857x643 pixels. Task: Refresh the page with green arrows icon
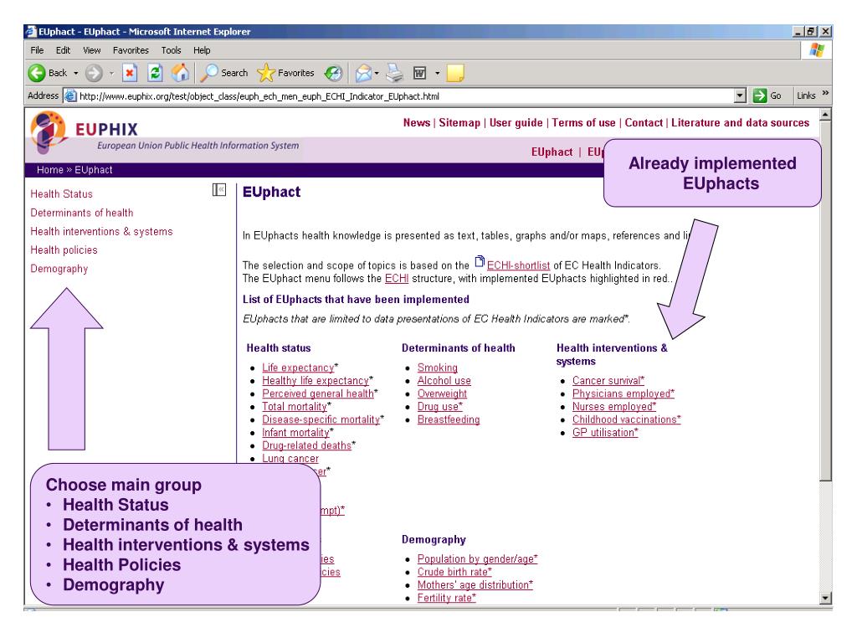[x=155, y=73]
